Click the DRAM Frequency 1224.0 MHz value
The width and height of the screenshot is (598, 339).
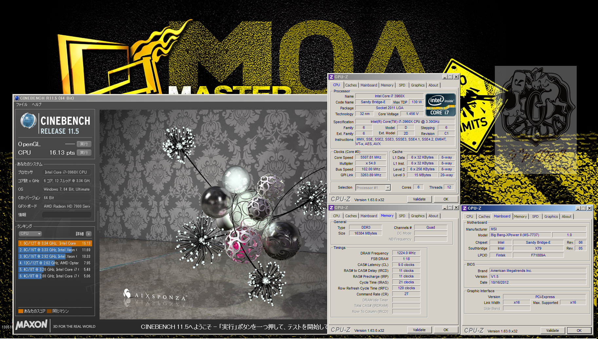point(406,253)
